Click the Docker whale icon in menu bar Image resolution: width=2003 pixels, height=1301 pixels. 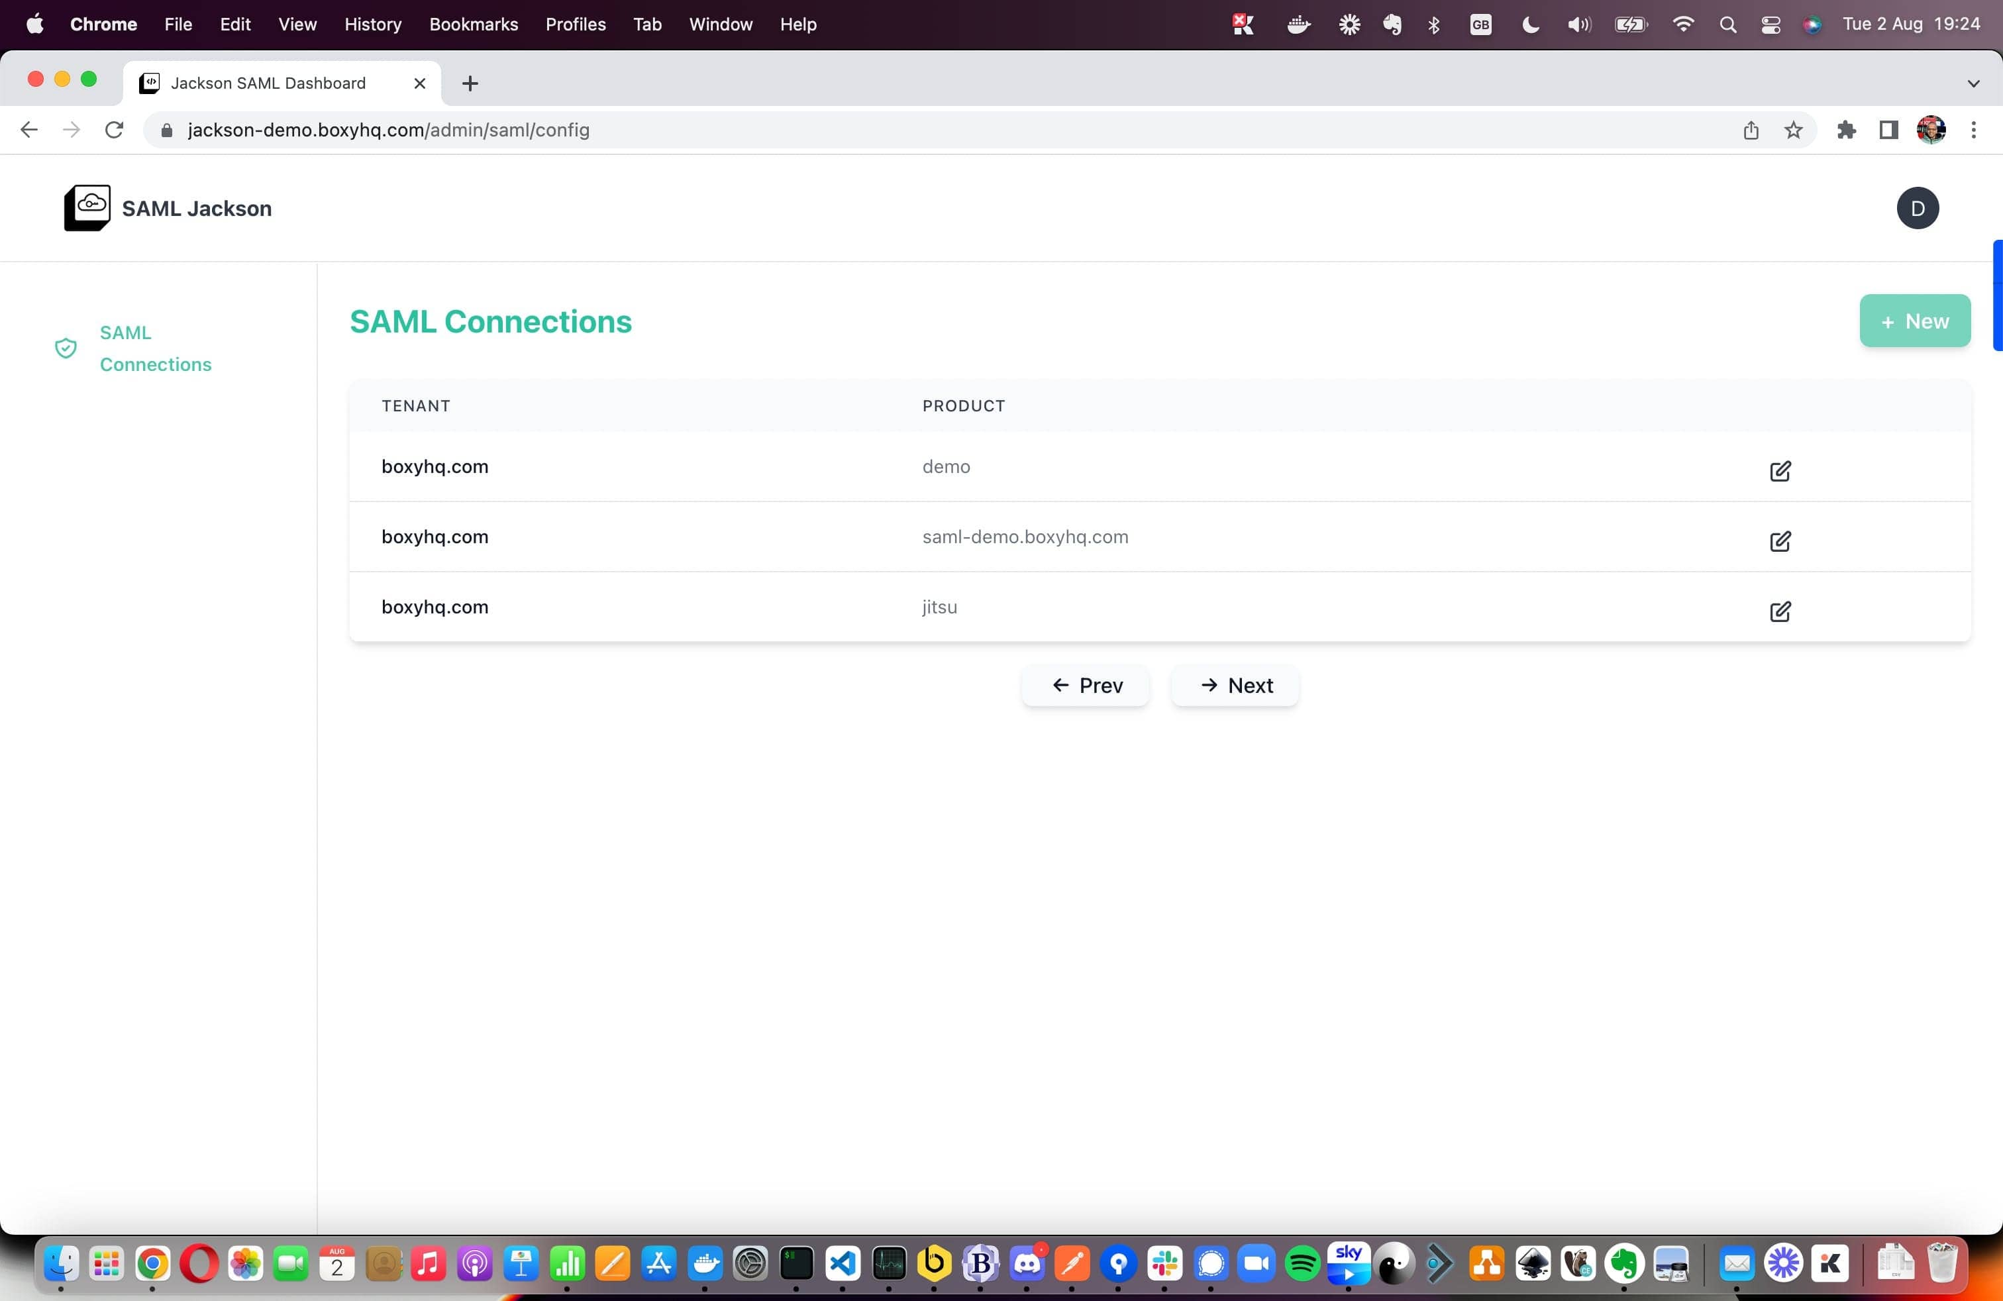pos(1297,25)
